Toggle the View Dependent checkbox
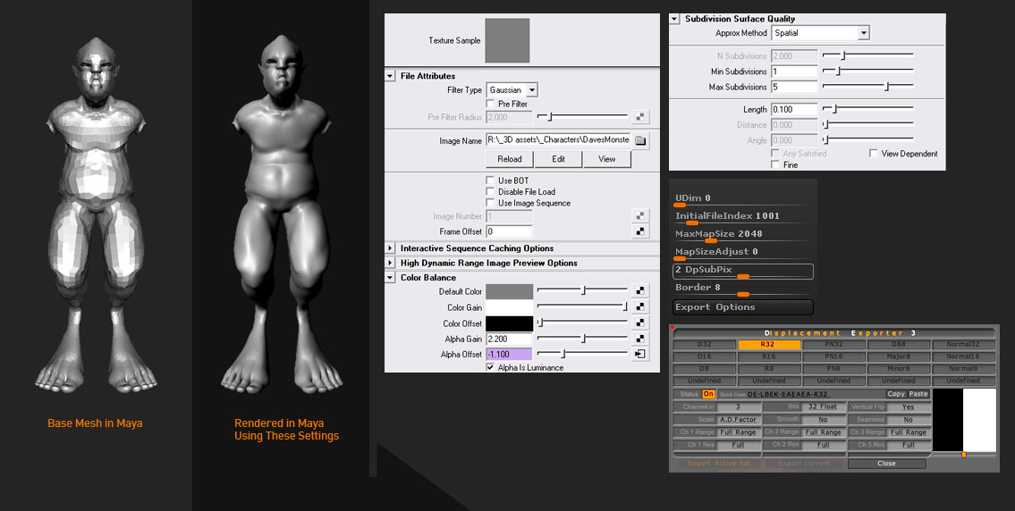The height and width of the screenshot is (511, 1015). [x=873, y=154]
